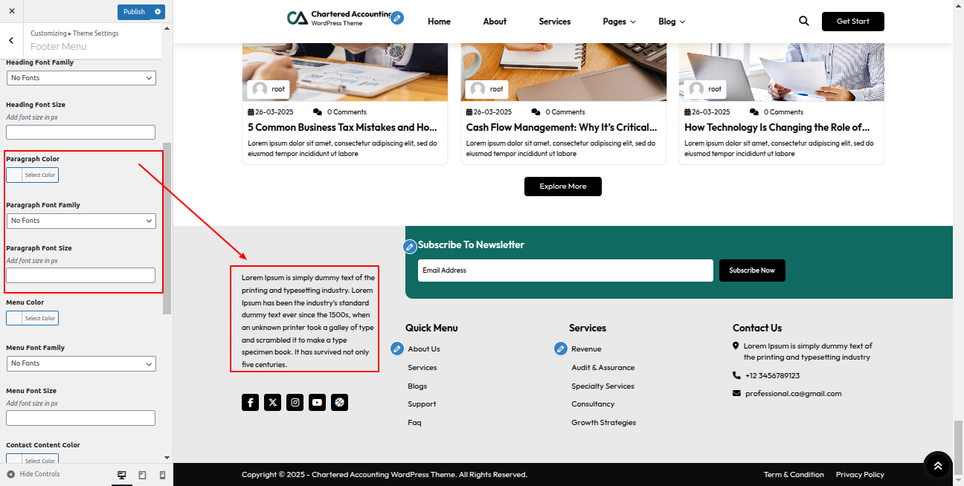Click the Explore More button

point(562,187)
